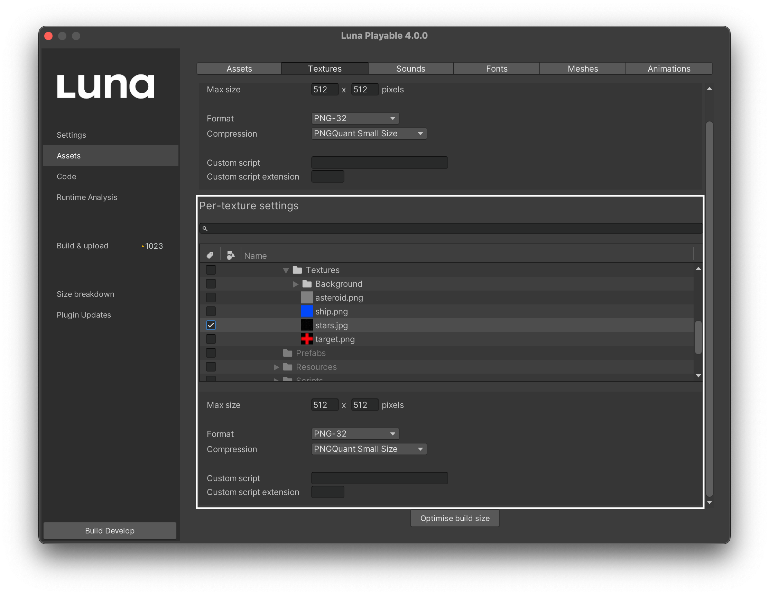Click the search magnifier icon
Image resolution: width=769 pixels, height=595 pixels.
(205, 229)
